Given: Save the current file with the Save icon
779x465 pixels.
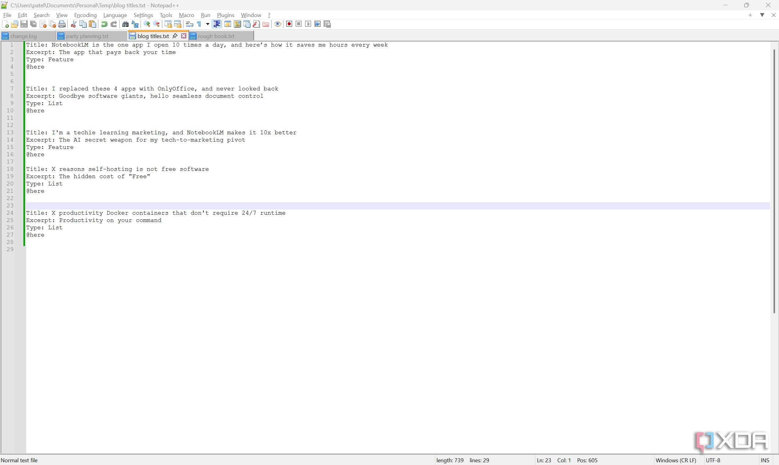Looking at the screenshot, I should click(24, 24).
